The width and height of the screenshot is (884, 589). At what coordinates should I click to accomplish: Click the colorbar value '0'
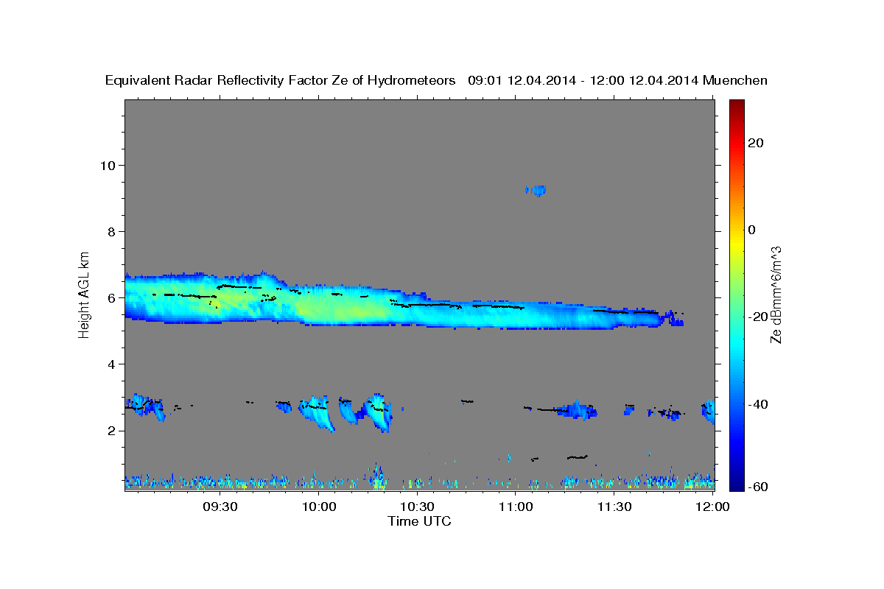point(752,229)
